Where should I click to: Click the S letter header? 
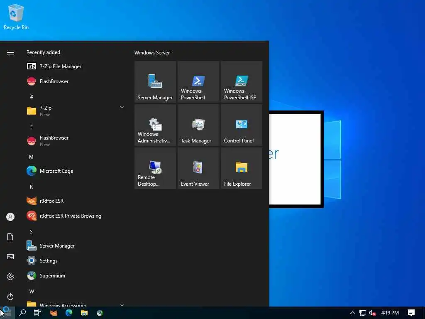pos(32,231)
